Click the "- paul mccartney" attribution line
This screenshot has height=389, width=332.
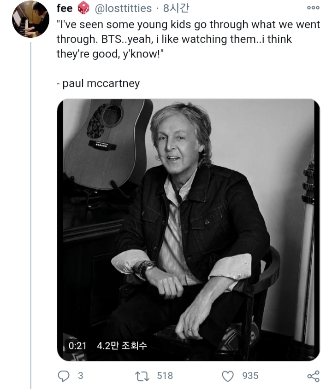pyautogui.click(x=98, y=83)
